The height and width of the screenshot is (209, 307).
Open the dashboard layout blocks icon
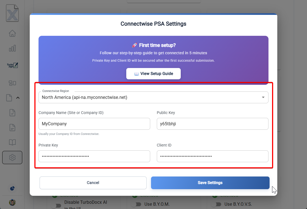[12, 83]
